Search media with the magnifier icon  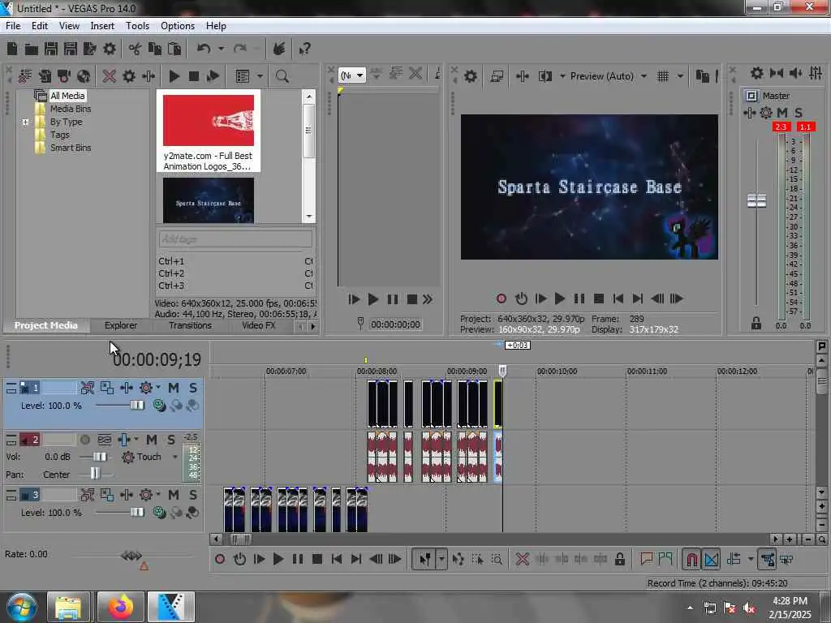282,76
